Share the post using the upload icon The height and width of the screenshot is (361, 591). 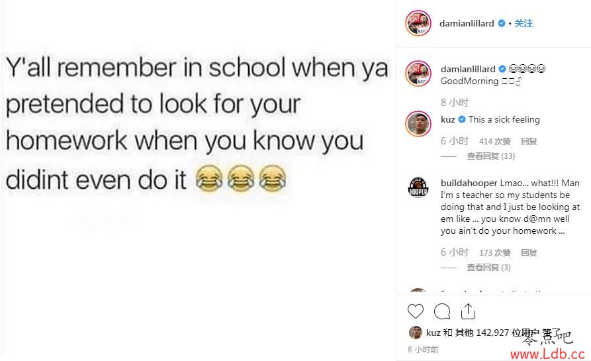[468, 311]
